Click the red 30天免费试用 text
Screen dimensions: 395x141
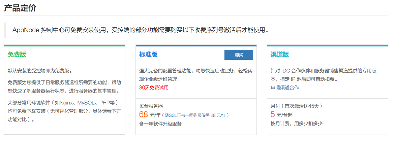click(x=154, y=87)
